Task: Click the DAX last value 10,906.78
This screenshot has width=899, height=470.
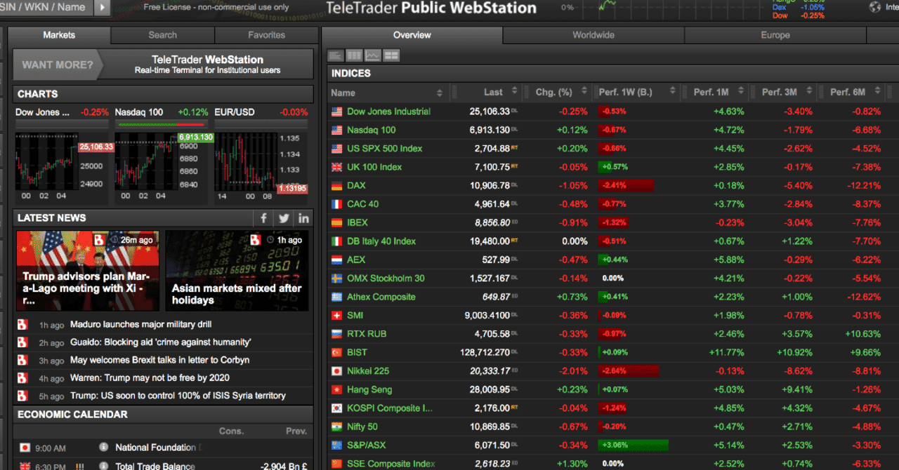Action: [490, 186]
